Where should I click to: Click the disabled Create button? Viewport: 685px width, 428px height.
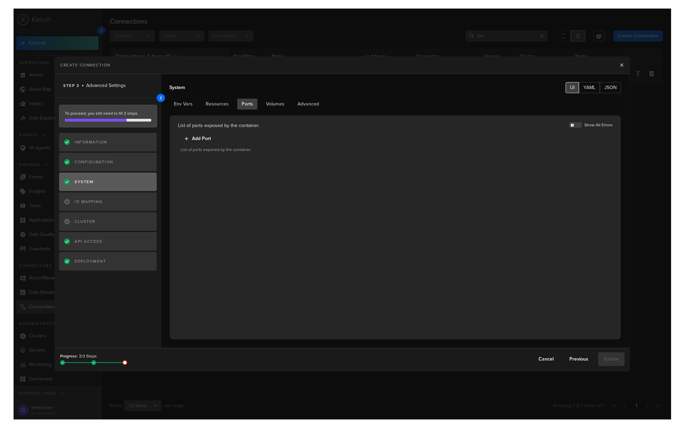click(611, 359)
